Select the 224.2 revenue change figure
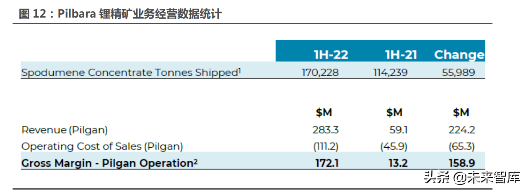Screen dimensions: 526x190 click(462, 130)
